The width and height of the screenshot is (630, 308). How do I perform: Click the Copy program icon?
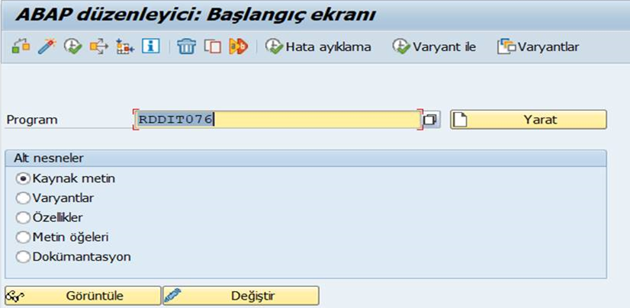[213, 47]
